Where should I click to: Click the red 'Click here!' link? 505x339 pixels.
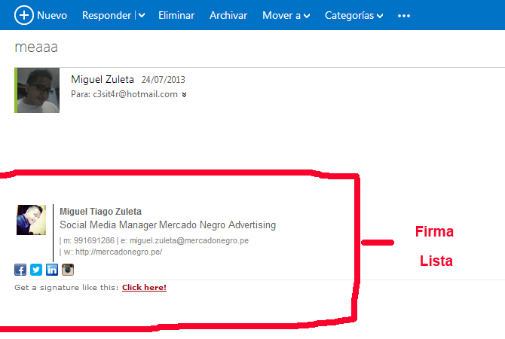(x=144, y=287)
